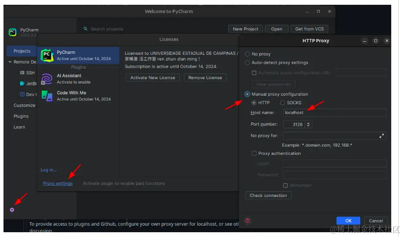Select AI Assistant license entry
The height and width of the screenshot is (237, 403).
point(78,79)
